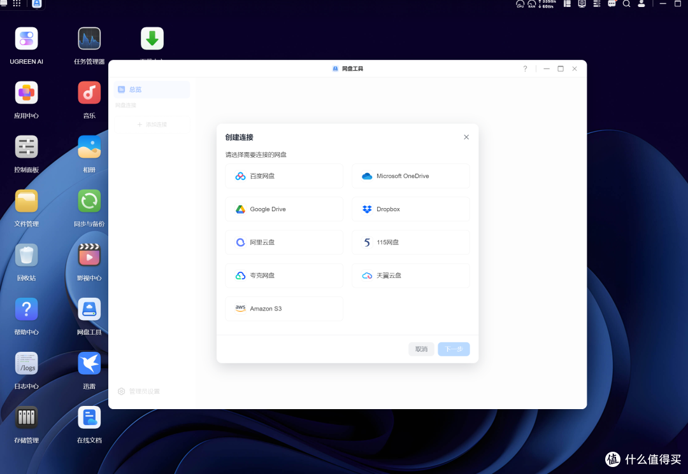The width and height of the screenshot is (688, 474).
Task: Click 取消 to cancel the dialog
Action: point(421,349)
